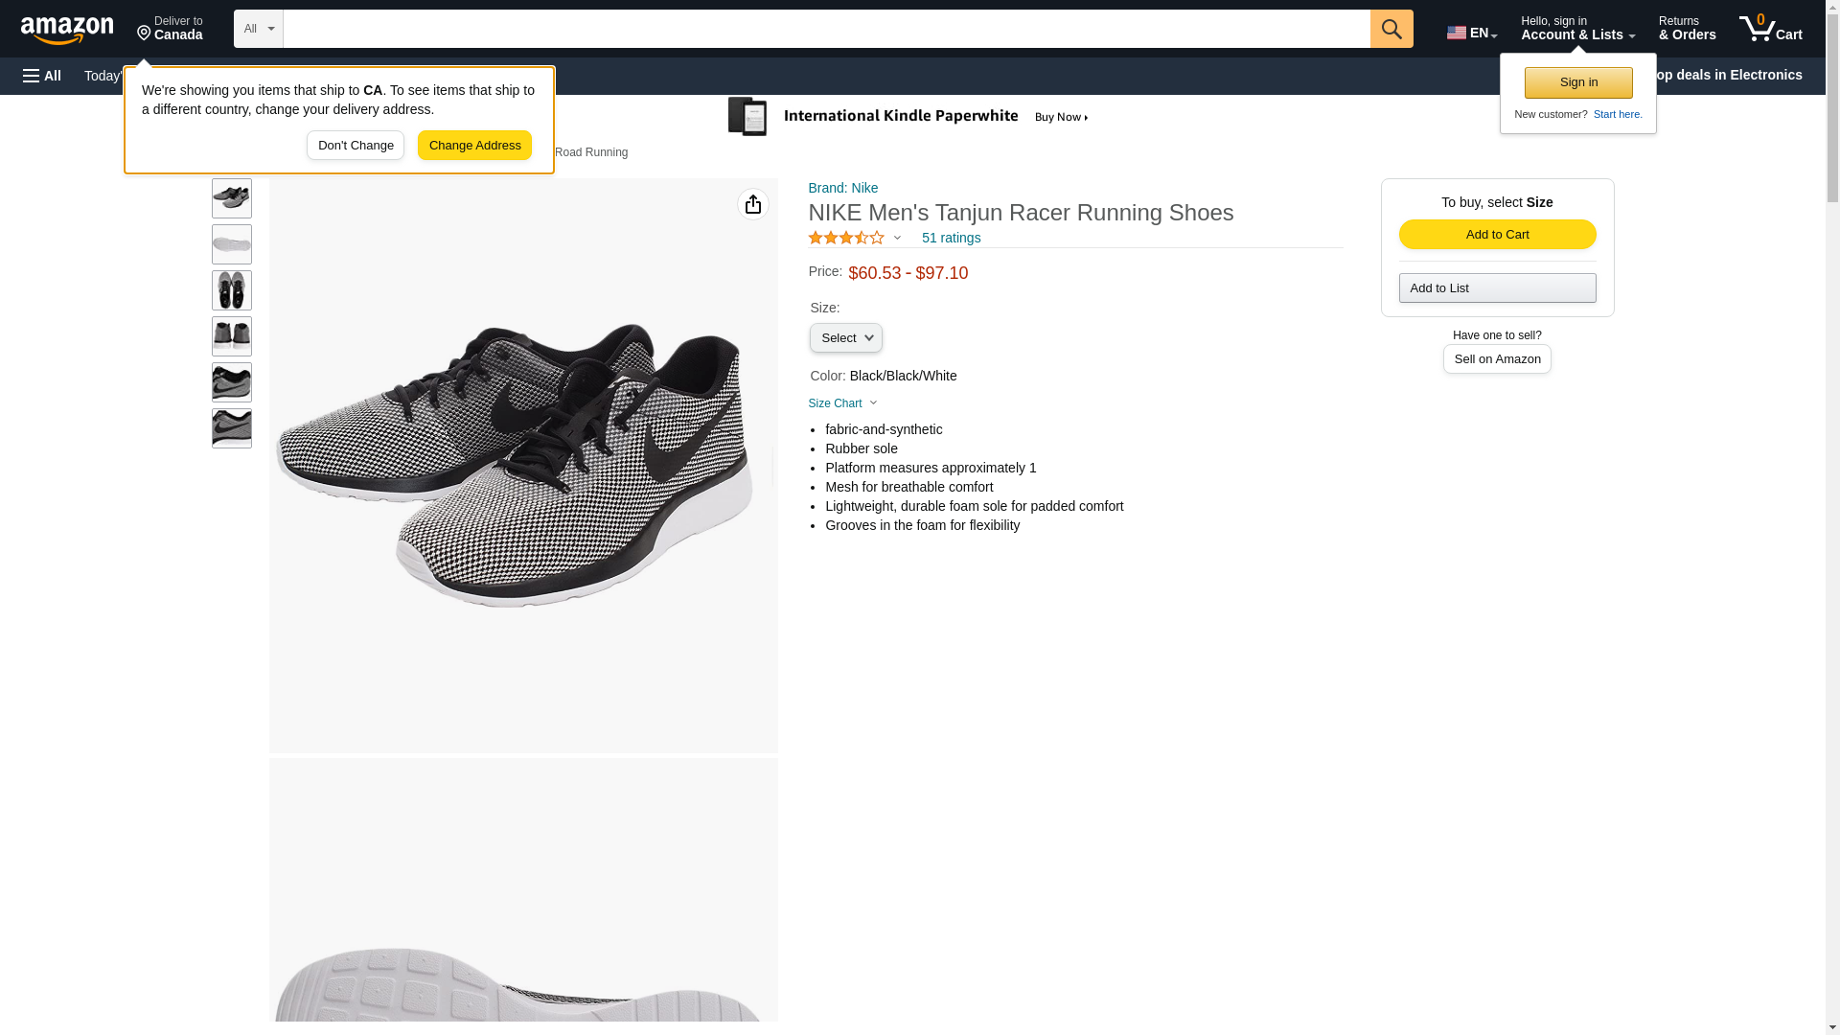Open Account & Lists menu
Viewport: 1840px width, 1035px height.
click(x=1576, y=29)
